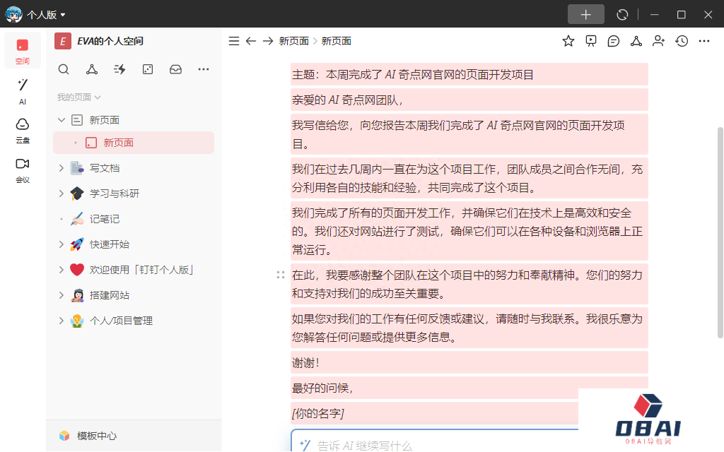Expand the 搭建网站 tree node

tap(62, 295)
